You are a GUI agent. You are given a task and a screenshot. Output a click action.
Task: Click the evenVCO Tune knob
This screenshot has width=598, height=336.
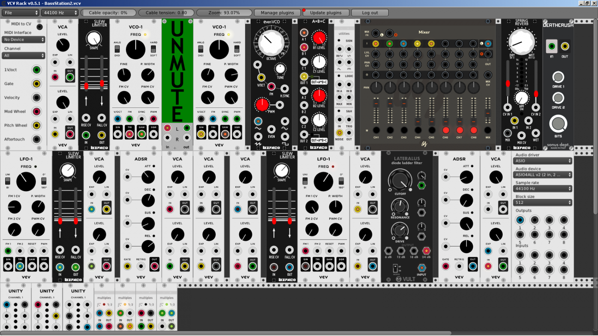point(280,69)
